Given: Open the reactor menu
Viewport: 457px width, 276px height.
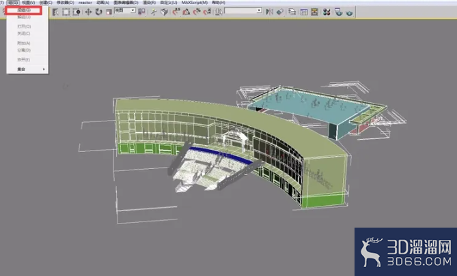Looking at the screenshot, I should pos(85,3).
